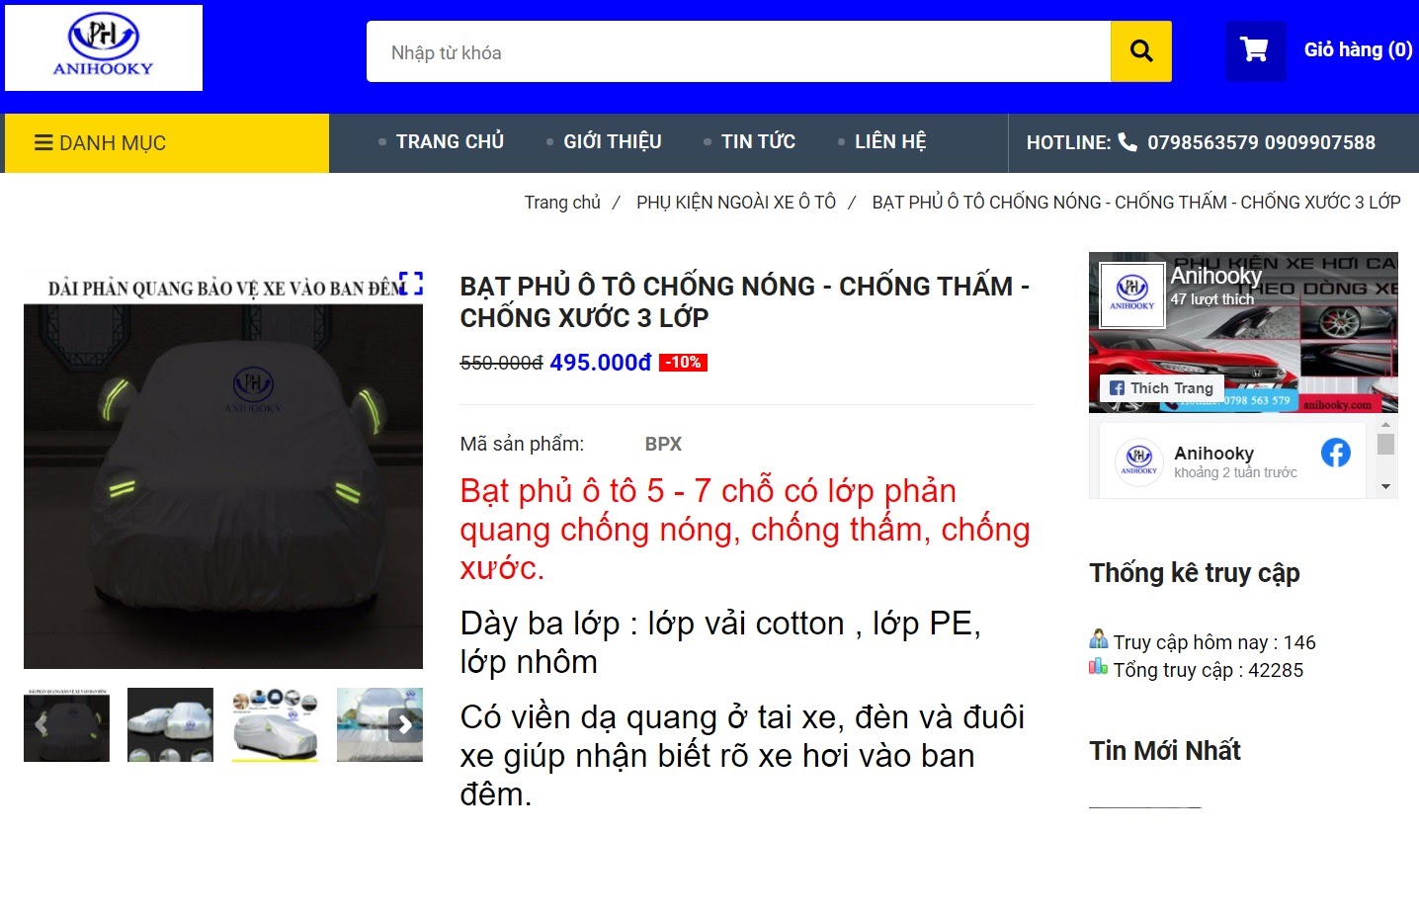Open PHỤ KIỆN NGOÀI XE Ô TÔ breadcrumb

click(x=736, y=202)
